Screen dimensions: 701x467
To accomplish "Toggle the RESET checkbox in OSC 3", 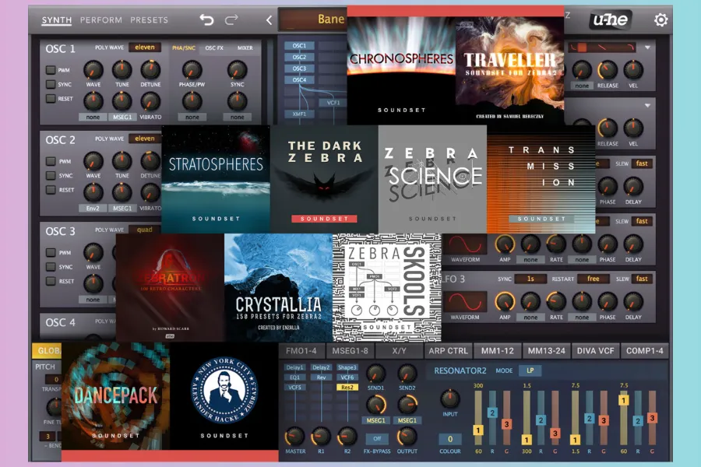I will pyautogui.click(x=51, y=281).
